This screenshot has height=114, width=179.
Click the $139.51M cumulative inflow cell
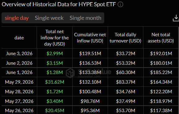click(x=90, y=54)
